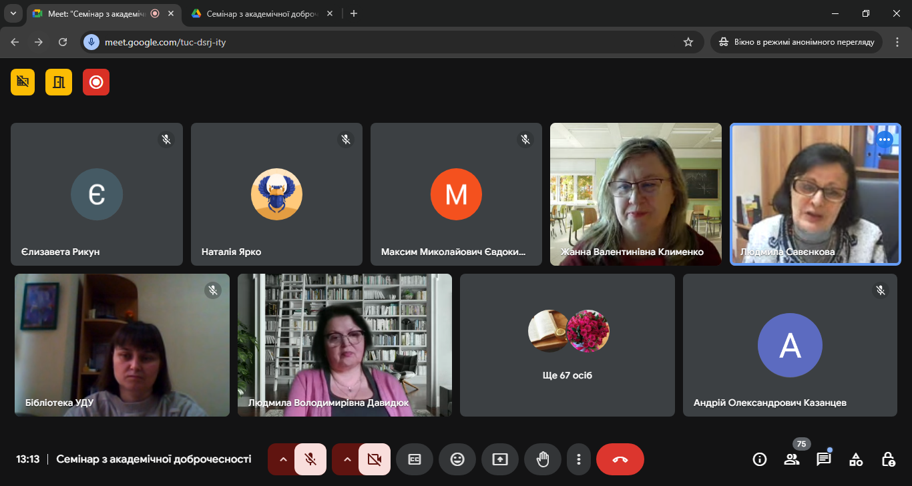The width and height of the screenshot is (912, 486).
Task: Click the 'Ще 67 осіб' participants tile
Action: click(567, 345)
